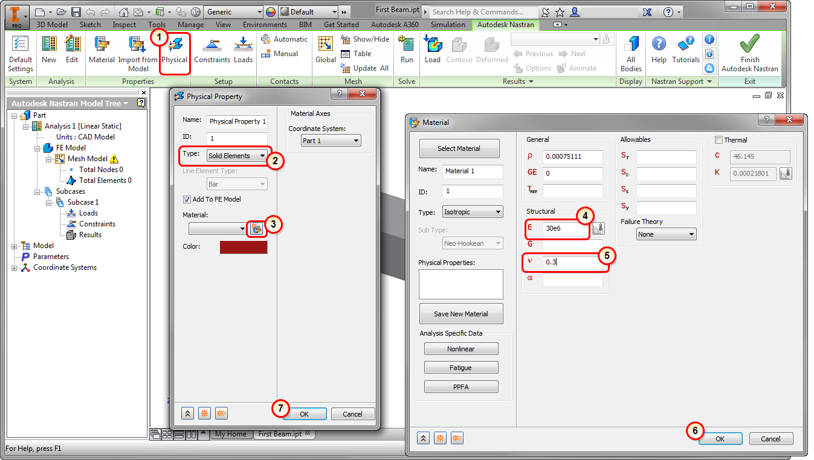Choose Automatic contacts
This screenshot has width=814, height=460.
[x=284, y=39]
